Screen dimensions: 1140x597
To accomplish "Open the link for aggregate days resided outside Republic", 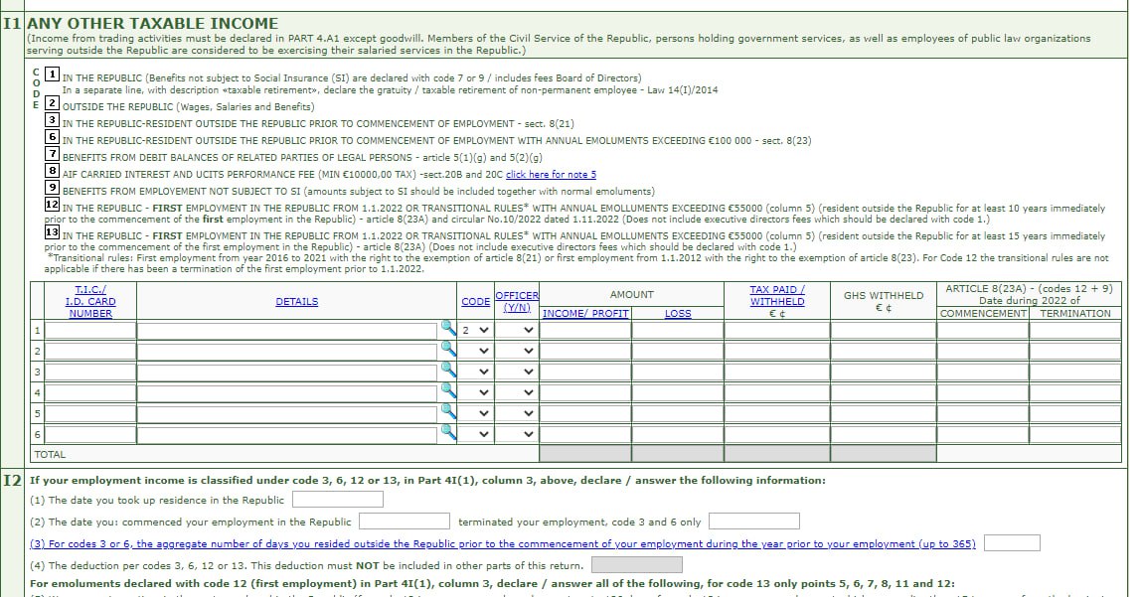I will (x=503, y=543).
